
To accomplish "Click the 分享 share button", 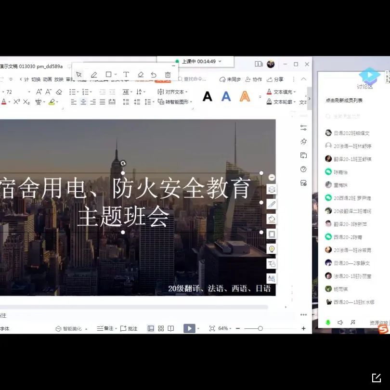I will click(x=275, y=79).
